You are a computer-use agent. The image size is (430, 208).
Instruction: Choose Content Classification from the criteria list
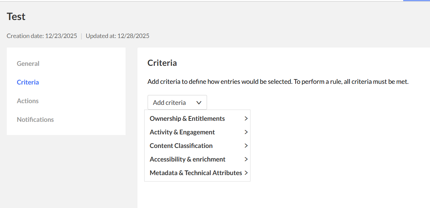pos(181,146)
